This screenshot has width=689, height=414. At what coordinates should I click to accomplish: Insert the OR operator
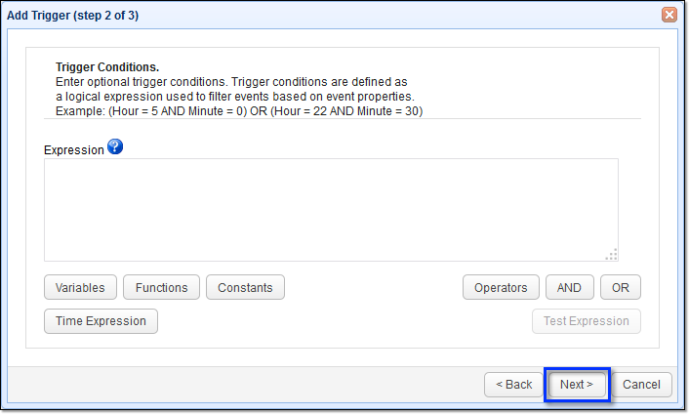coord(621,287)
